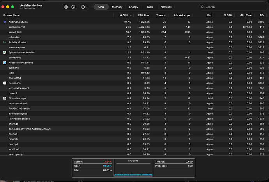Select the powerd process row
Image resolution: width=269 pixels, height=182 pixels.
coord(134,93)
